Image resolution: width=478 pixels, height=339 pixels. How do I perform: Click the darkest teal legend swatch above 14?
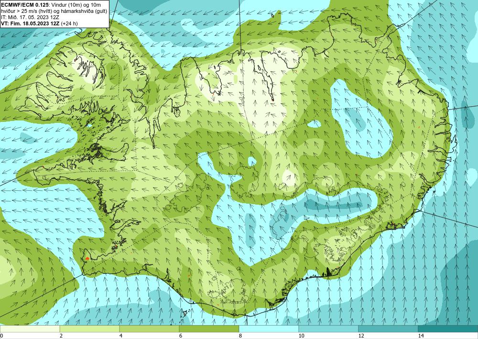[x=448, y=328]
